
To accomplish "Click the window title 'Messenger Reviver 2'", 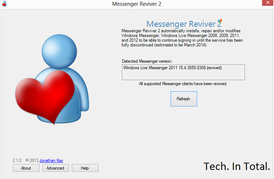I will click(x=137, y=4).
